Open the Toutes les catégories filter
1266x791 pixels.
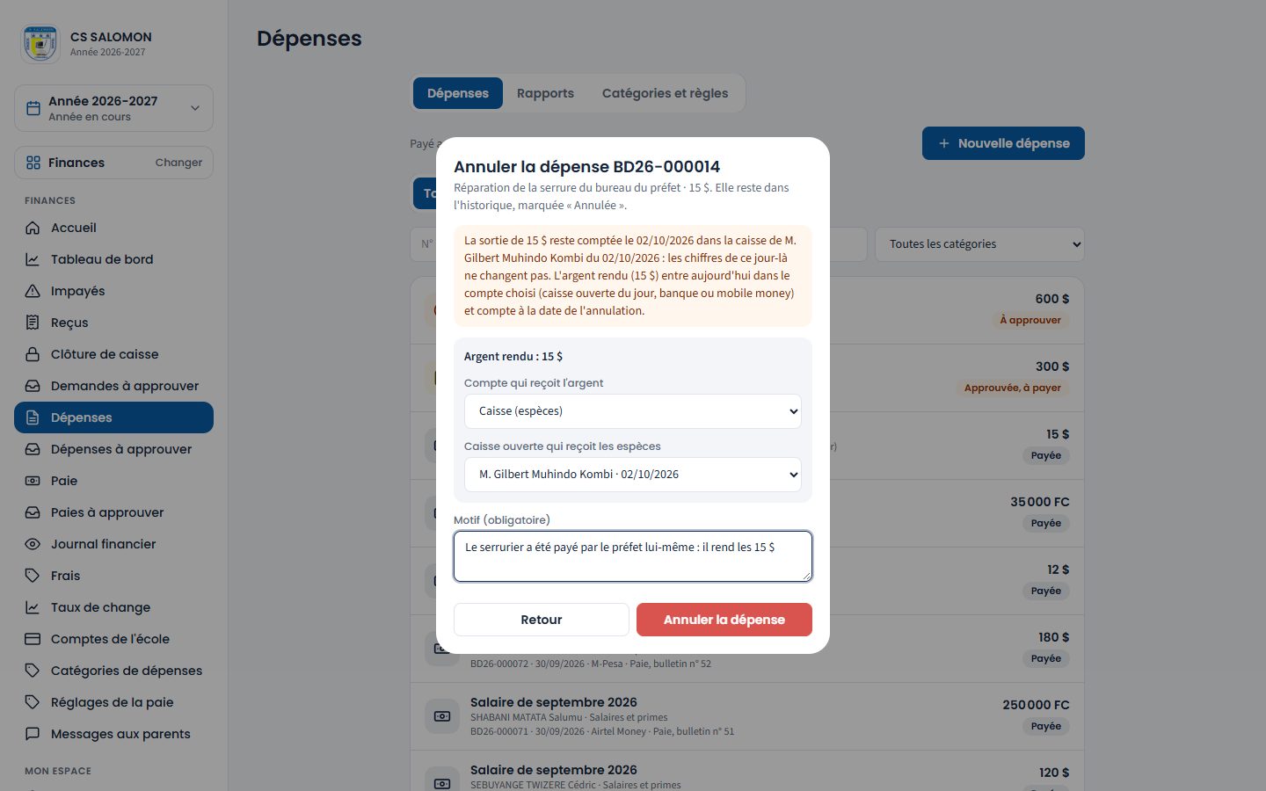[979, 244]
